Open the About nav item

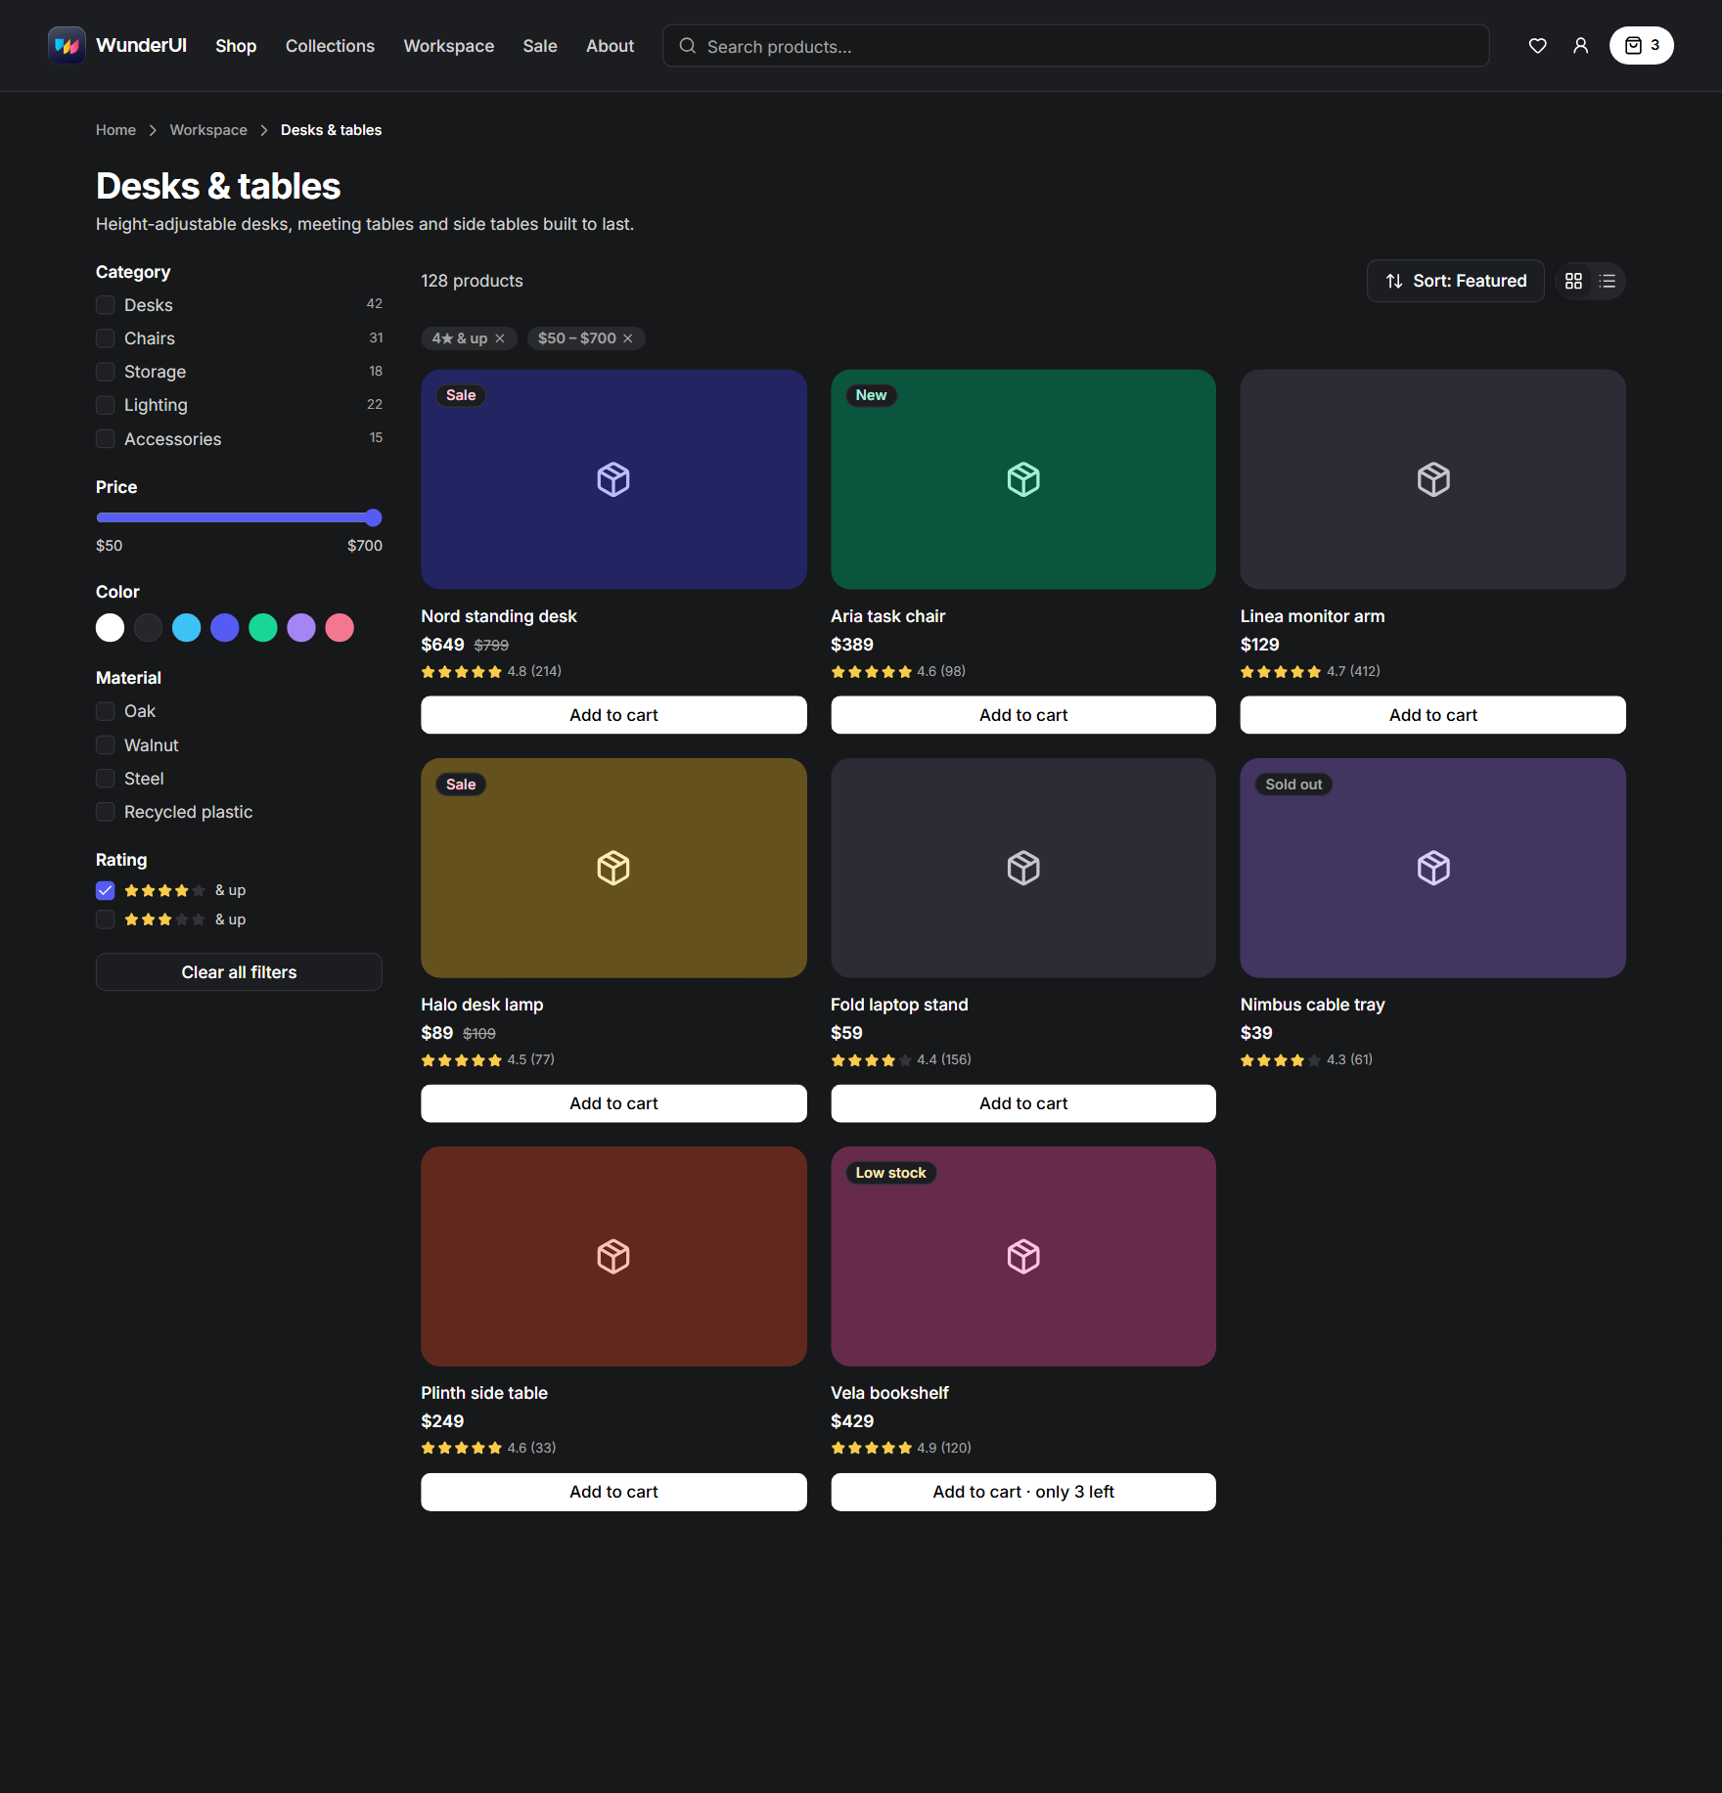click(x=610, y=46)
